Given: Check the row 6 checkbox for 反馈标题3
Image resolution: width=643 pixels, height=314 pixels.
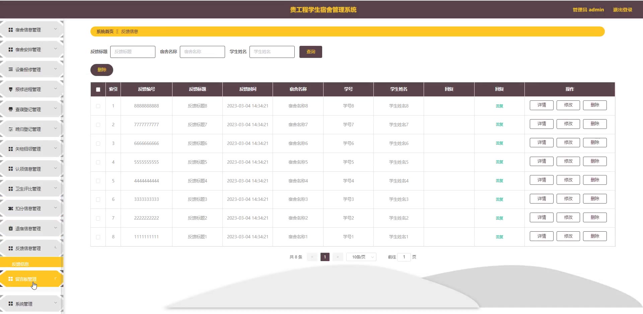Looking at the screenshot, I should (98, 200).
